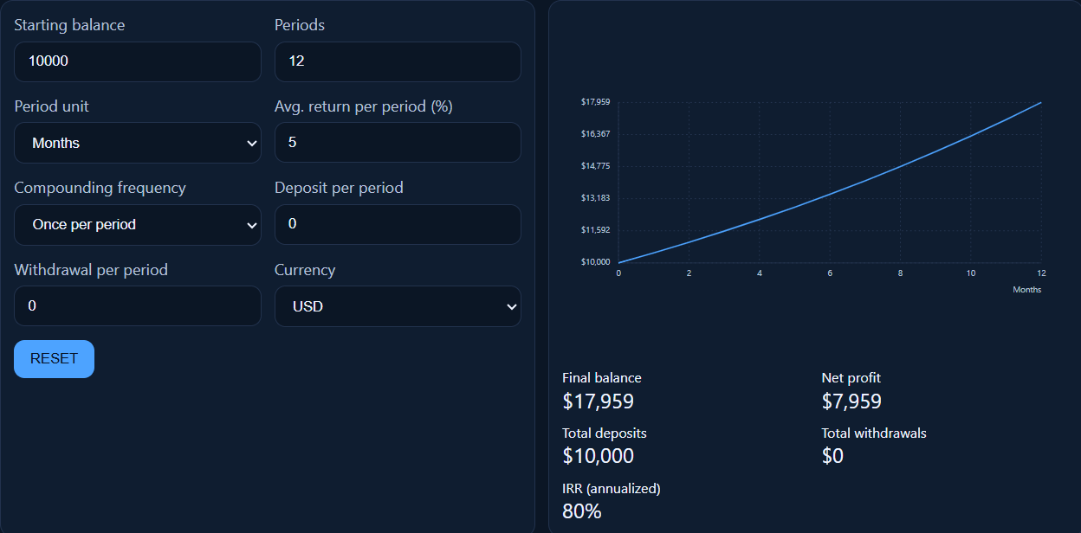Open the Compounding frequency dropdown
The width and height of the screenshot is (1081, 533).
[x=137, y=224]
